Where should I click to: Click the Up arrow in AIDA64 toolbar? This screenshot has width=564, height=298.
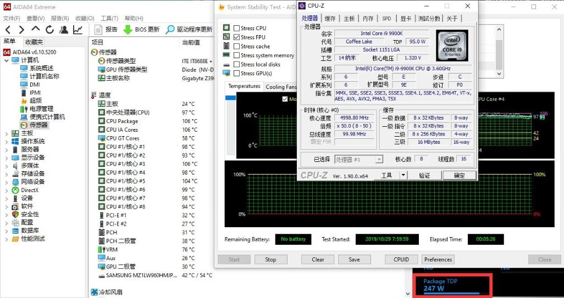[35, 30]
